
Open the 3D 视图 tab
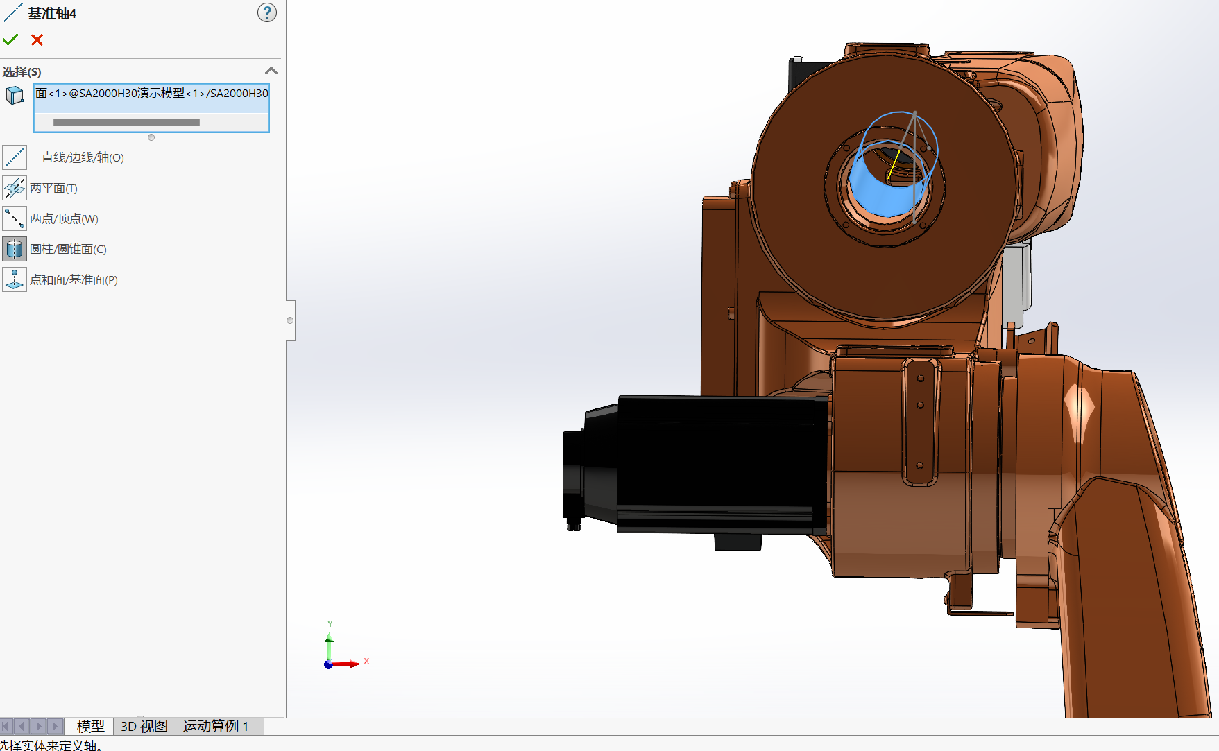[144, 726]
